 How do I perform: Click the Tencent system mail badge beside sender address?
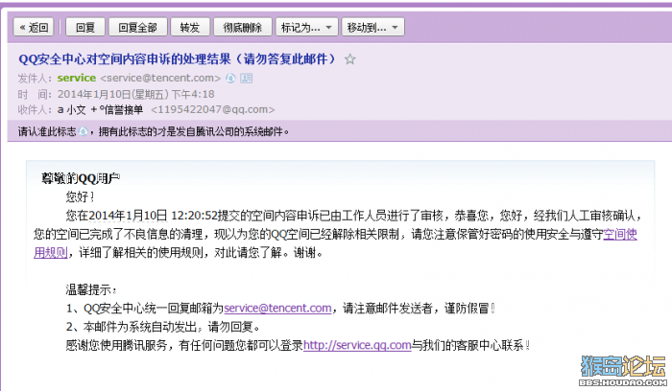(x=230, y=78)
